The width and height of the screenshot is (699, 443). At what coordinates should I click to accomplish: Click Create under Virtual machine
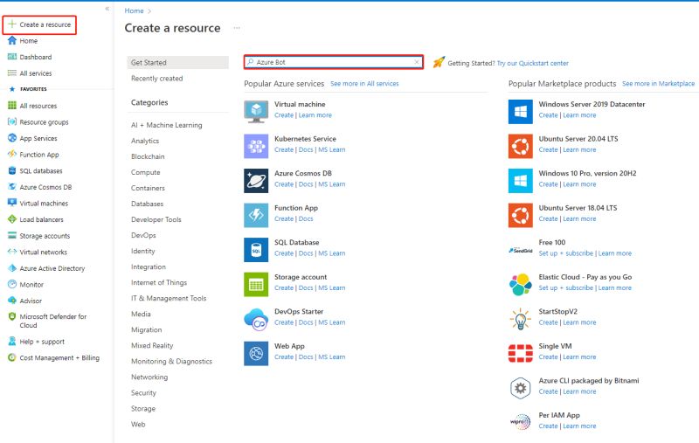pyautogui.click(x=284, y=115)
